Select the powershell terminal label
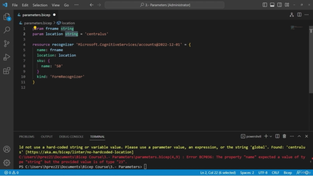This screenshot has height=176, width=313. click(251, 136)
